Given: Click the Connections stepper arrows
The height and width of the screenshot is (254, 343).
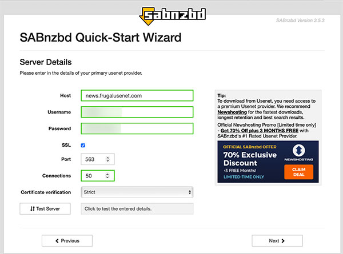Looking at the screenshot, I should point(107,176).
